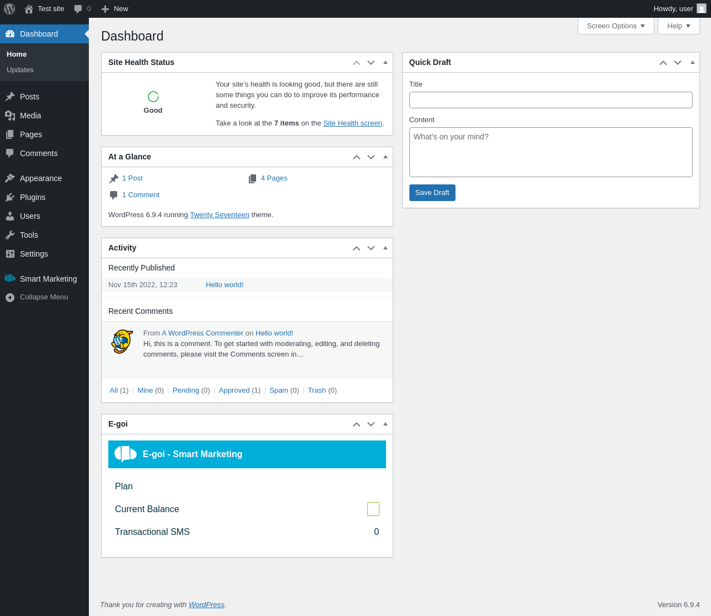The width and height of the screenshot is (711, 616).
Task: Click the Smart Marketing E-goi icon
Action: [10, 278]
